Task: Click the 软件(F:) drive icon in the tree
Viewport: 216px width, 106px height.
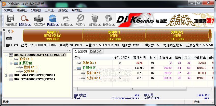Action: (21, 67)
